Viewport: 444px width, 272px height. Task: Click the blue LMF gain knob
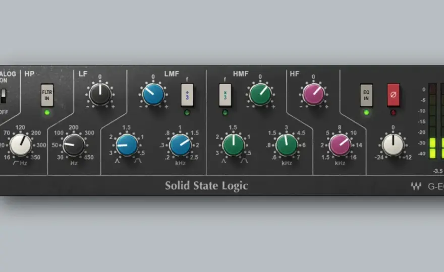153,94
